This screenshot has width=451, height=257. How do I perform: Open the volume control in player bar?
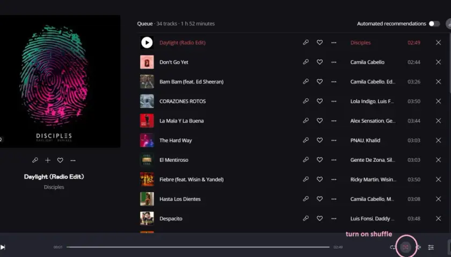tap(418, 247)
